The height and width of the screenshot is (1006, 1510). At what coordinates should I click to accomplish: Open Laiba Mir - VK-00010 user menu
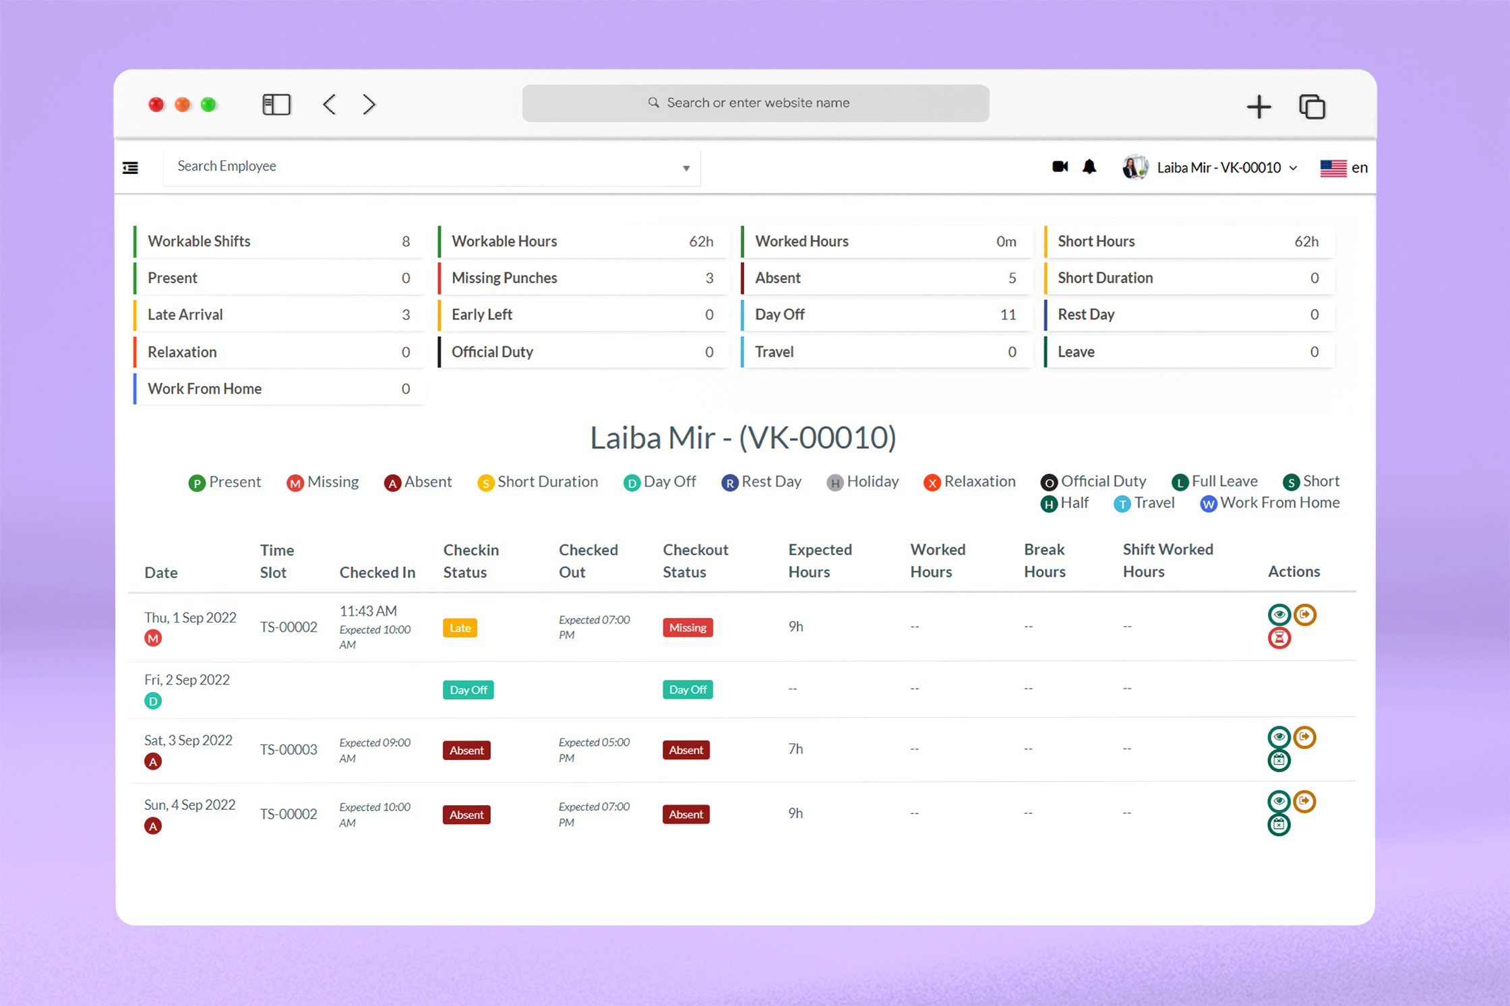[1219, 168]
